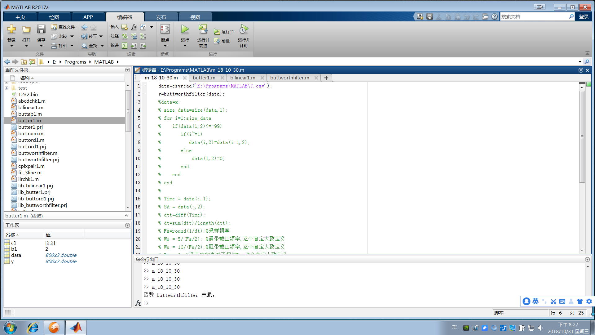The width and height of the screenshot is (595, 335).
Task: Click the Login (登录) button
Action: (584, 17)
